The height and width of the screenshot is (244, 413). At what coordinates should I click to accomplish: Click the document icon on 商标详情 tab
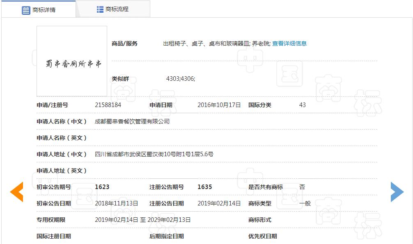click(25, 9)
